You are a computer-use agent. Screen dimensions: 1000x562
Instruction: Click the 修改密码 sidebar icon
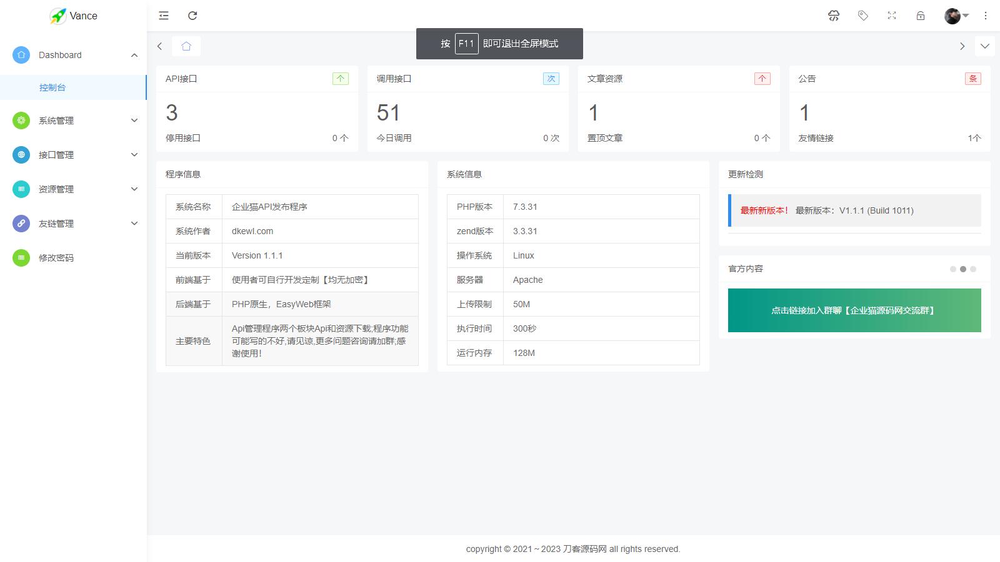(21, 257)
